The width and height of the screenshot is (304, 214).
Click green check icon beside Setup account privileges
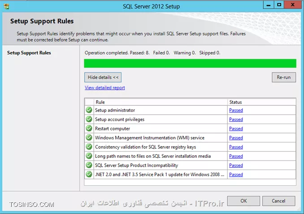click(x=89, y=119)
